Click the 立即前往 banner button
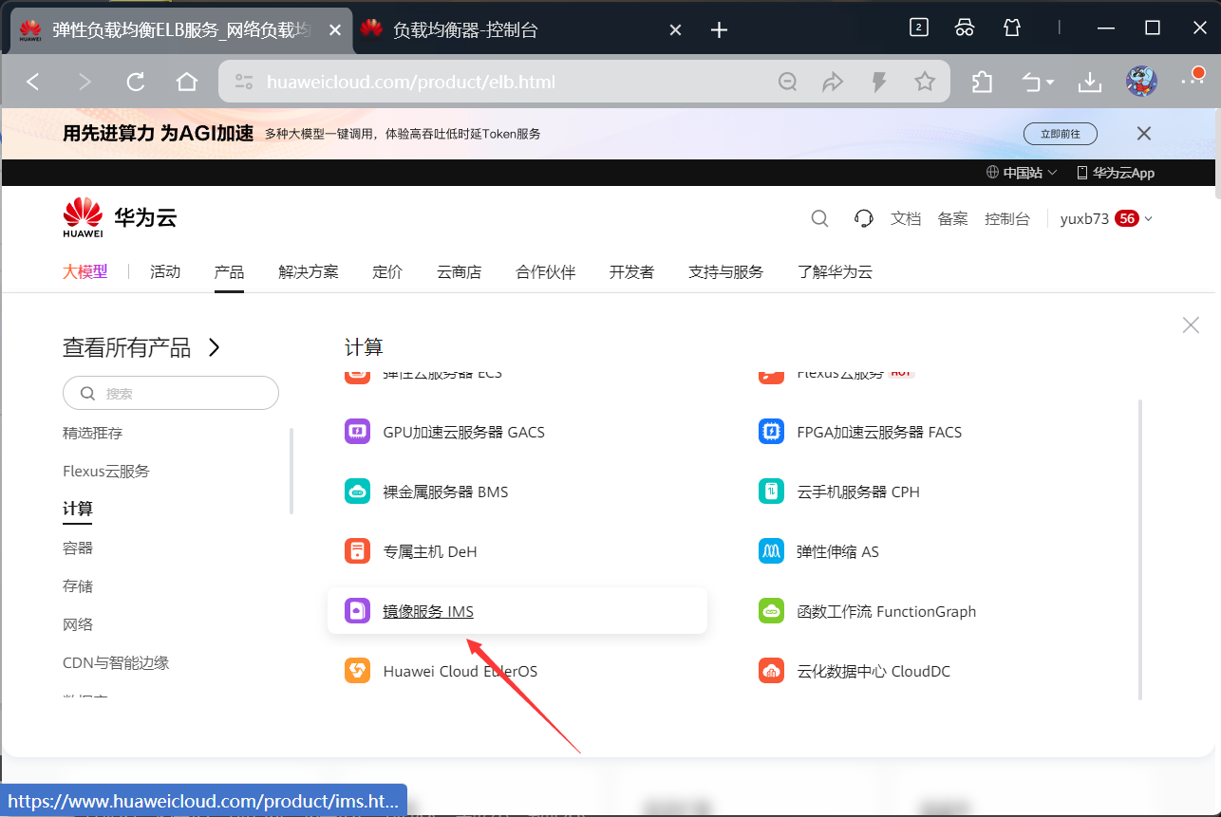 pos(1061,134)
